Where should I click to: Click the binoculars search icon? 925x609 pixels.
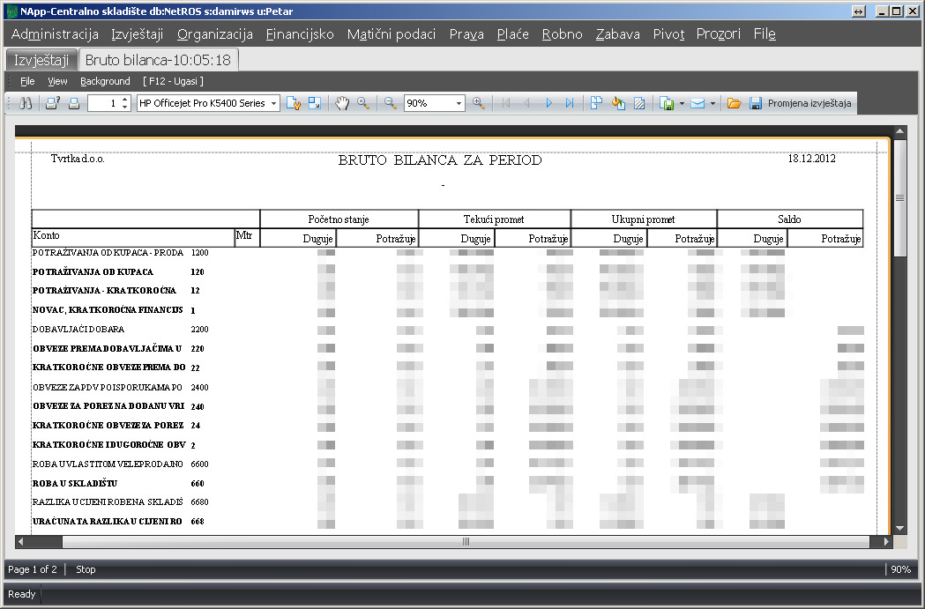(x=26, y=103)
